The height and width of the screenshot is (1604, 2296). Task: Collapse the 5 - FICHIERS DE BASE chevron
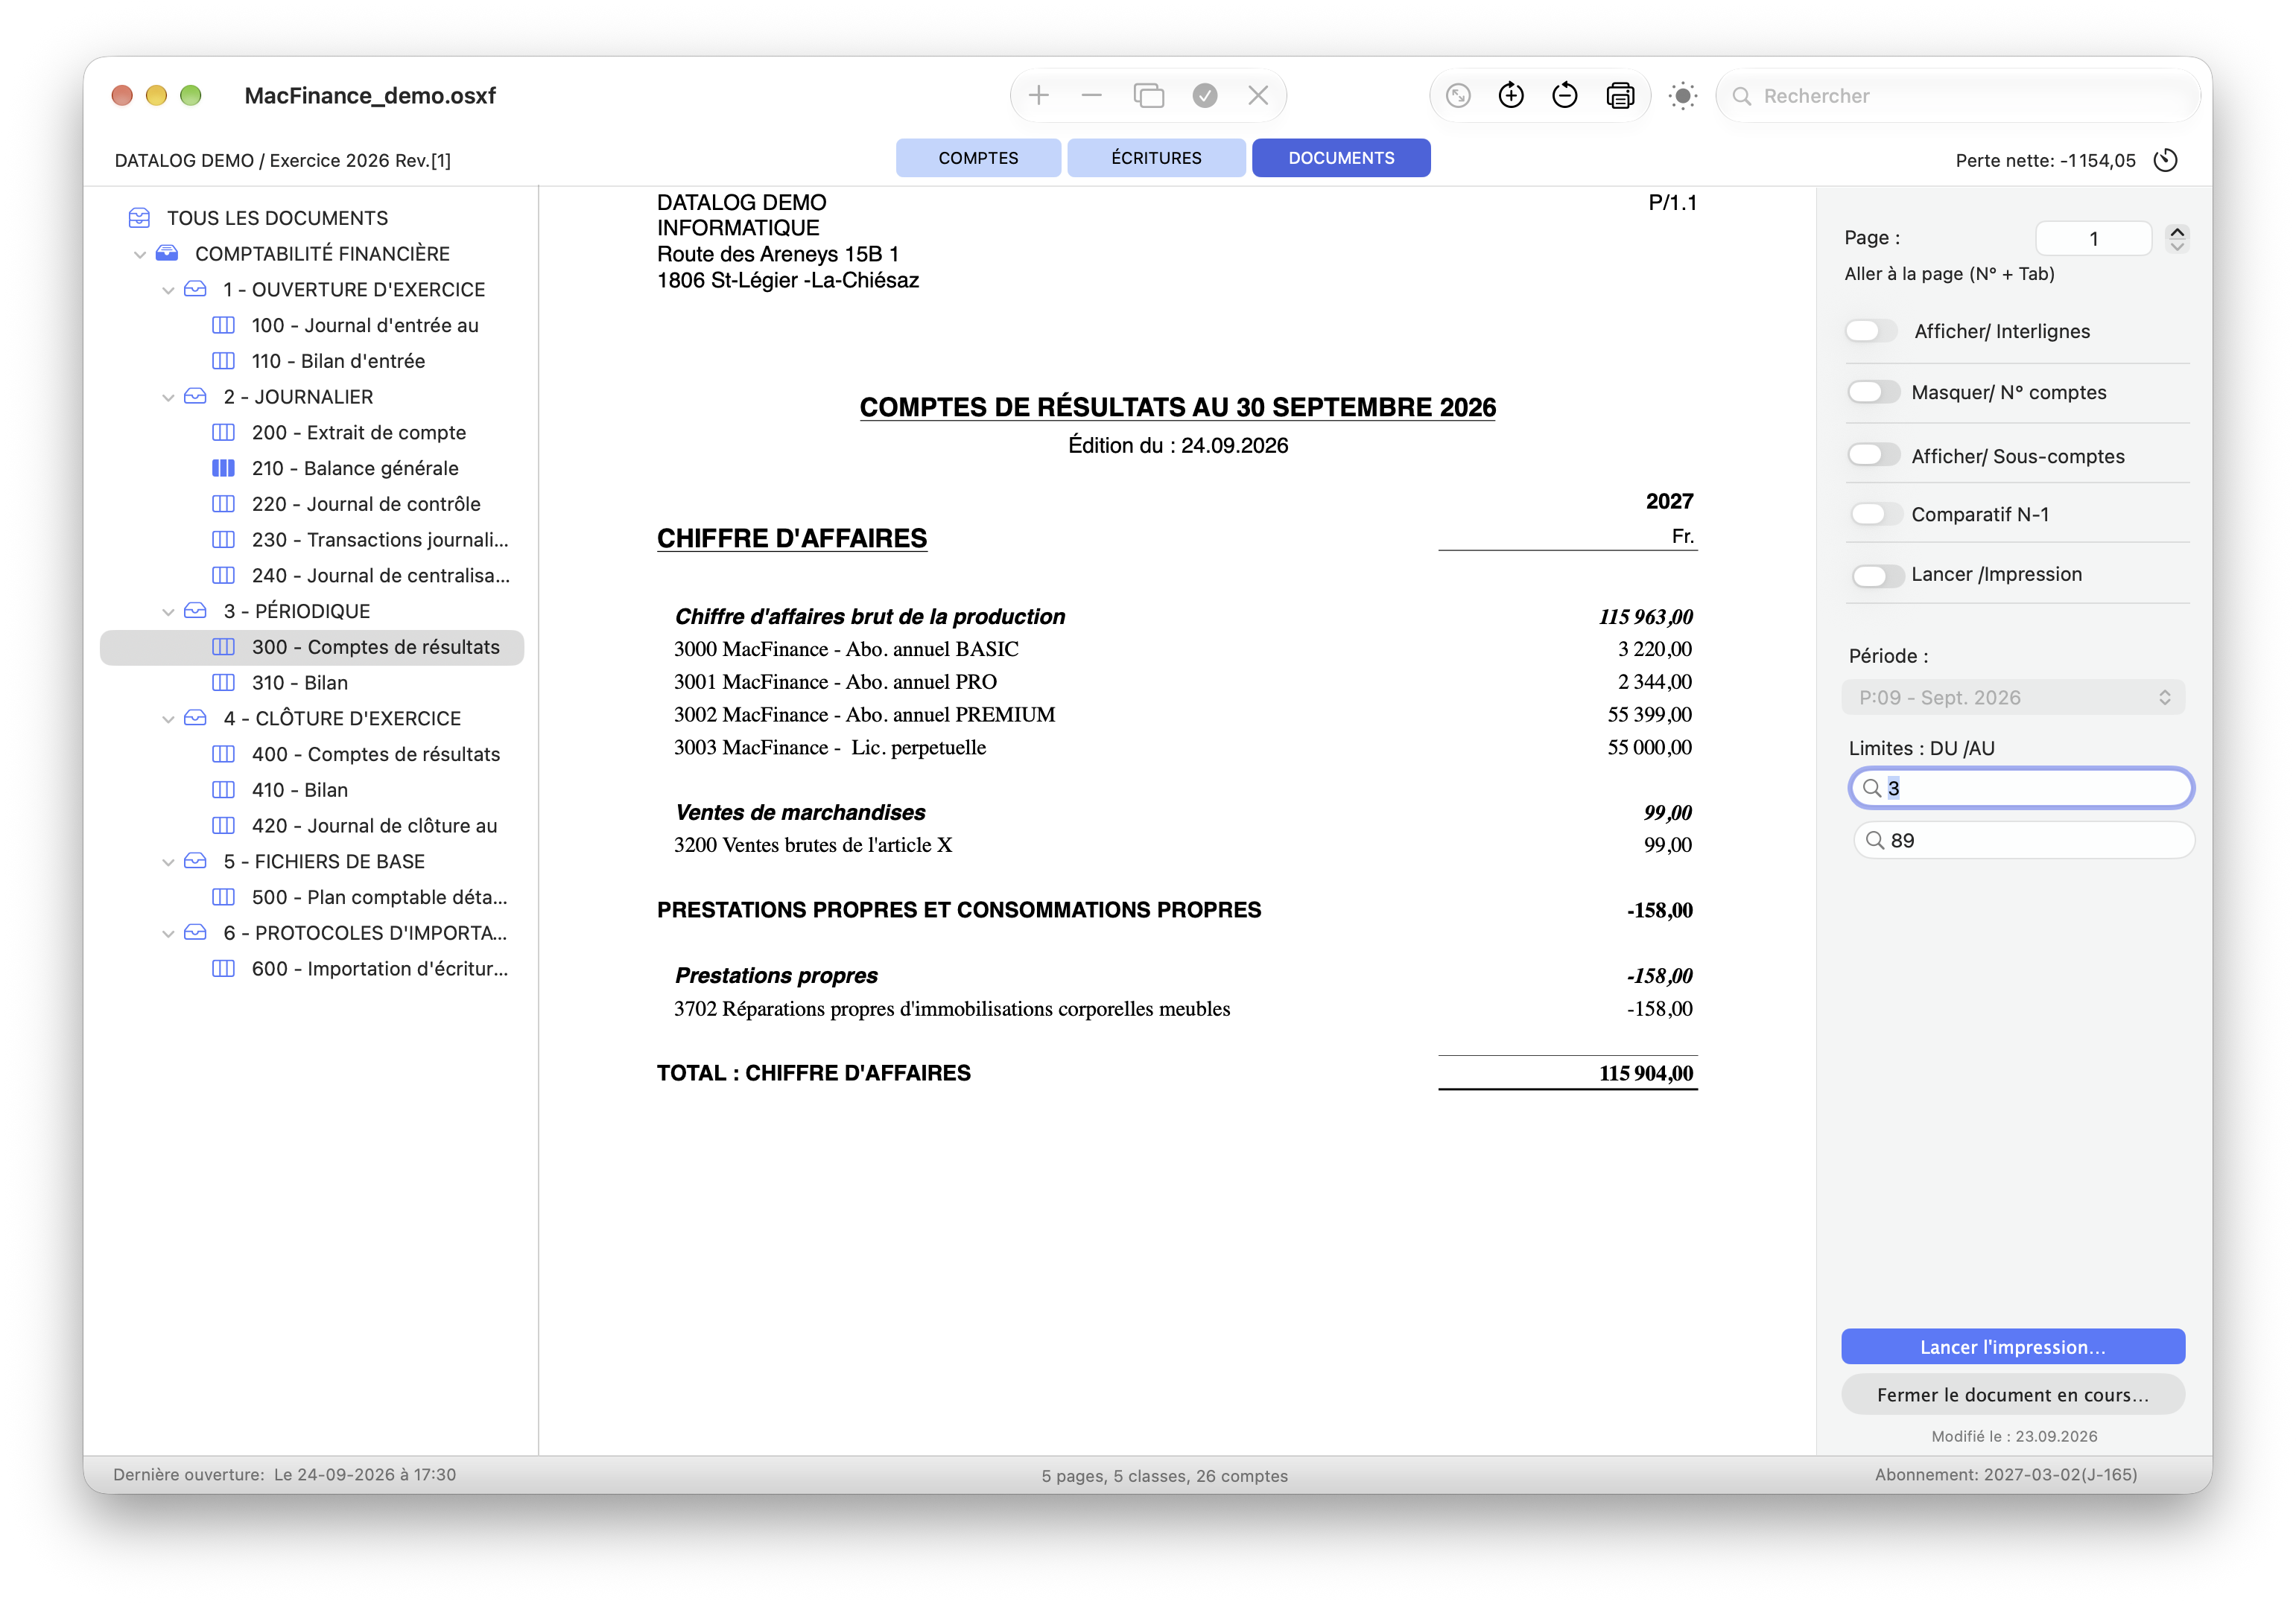click(x=168, y=862)
